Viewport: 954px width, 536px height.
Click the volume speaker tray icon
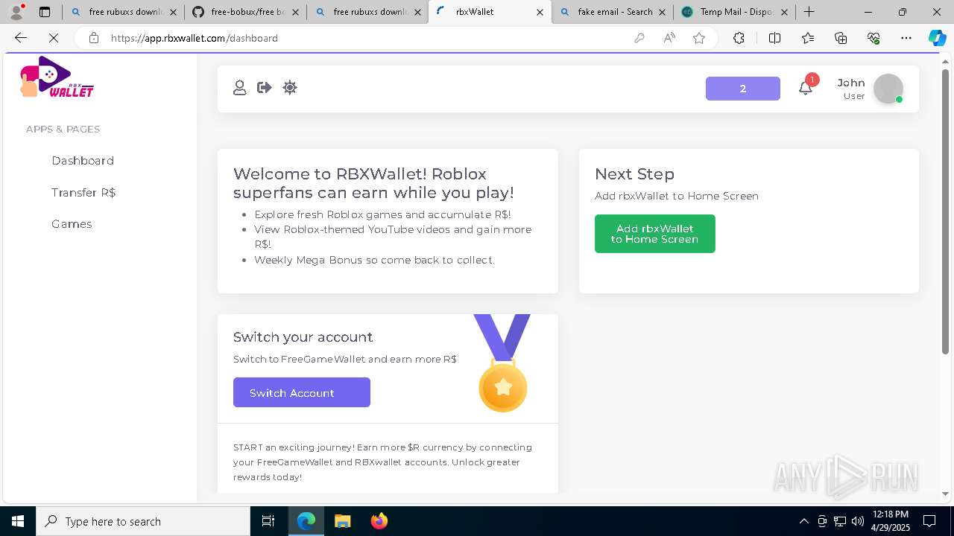point(858,521)
